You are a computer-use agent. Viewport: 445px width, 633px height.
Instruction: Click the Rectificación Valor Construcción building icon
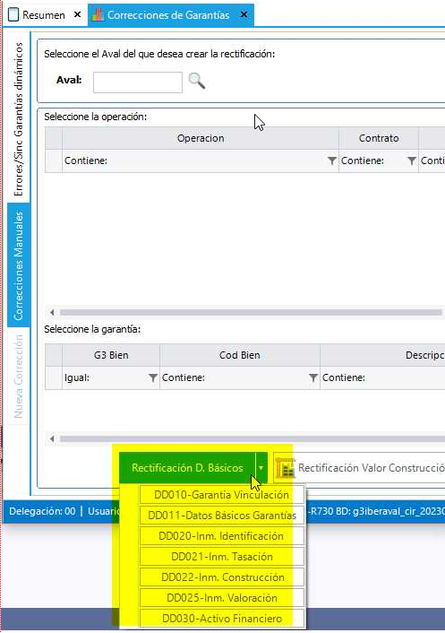(286, 468)
